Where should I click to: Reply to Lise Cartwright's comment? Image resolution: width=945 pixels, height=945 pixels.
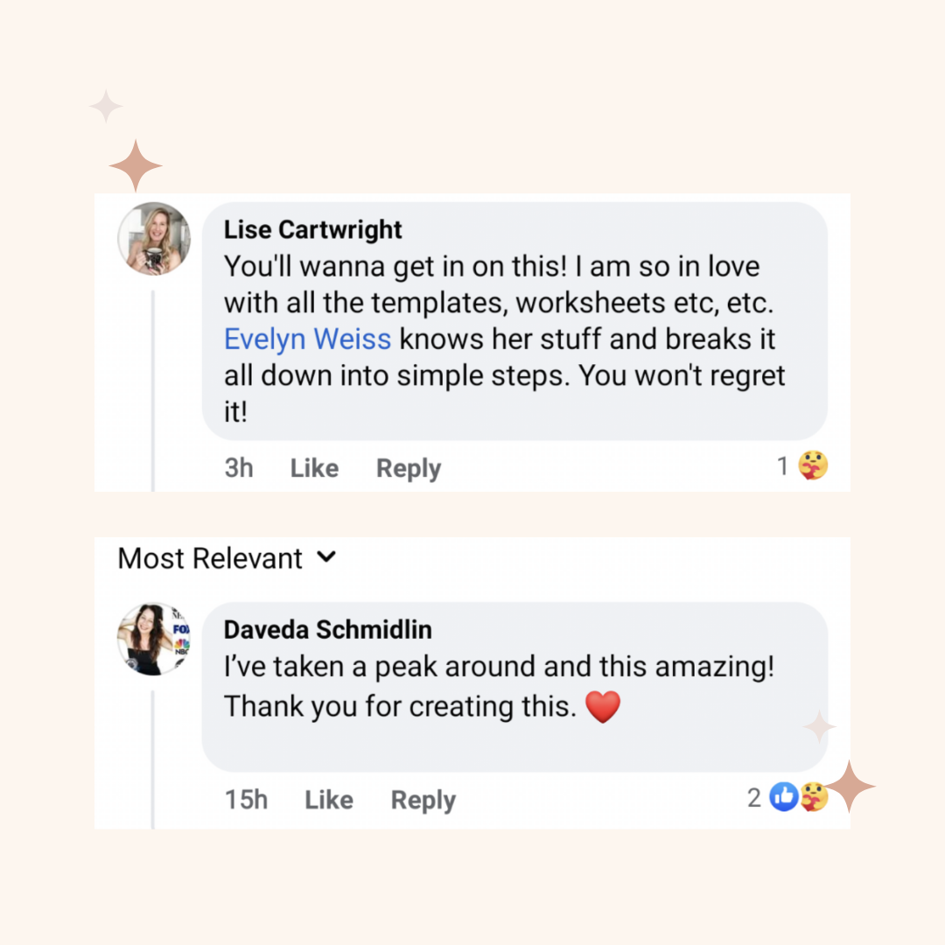(409, 469)
